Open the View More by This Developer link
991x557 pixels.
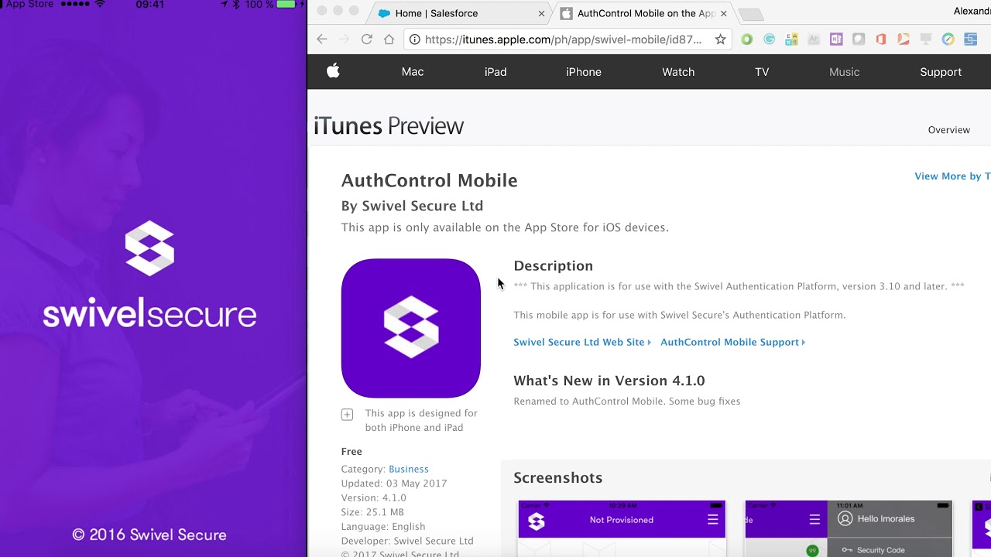click(952, 176)
